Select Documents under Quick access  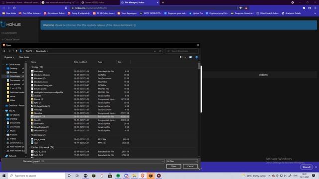click(x=15, y=81)
